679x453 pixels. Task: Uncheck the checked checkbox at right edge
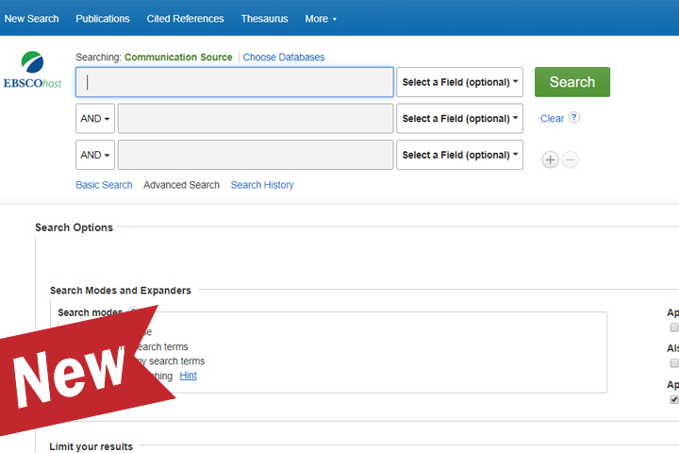click(x=673, y=399)
